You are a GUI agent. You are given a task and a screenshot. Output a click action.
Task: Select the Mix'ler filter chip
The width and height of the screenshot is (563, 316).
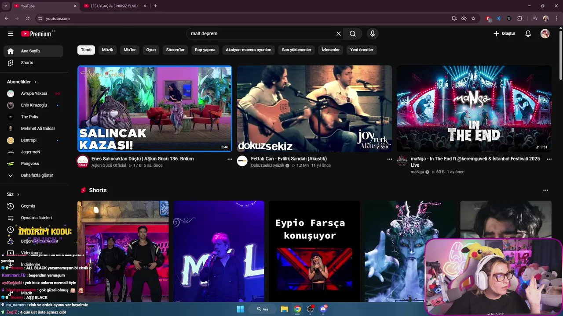click(x=130, y=50)
